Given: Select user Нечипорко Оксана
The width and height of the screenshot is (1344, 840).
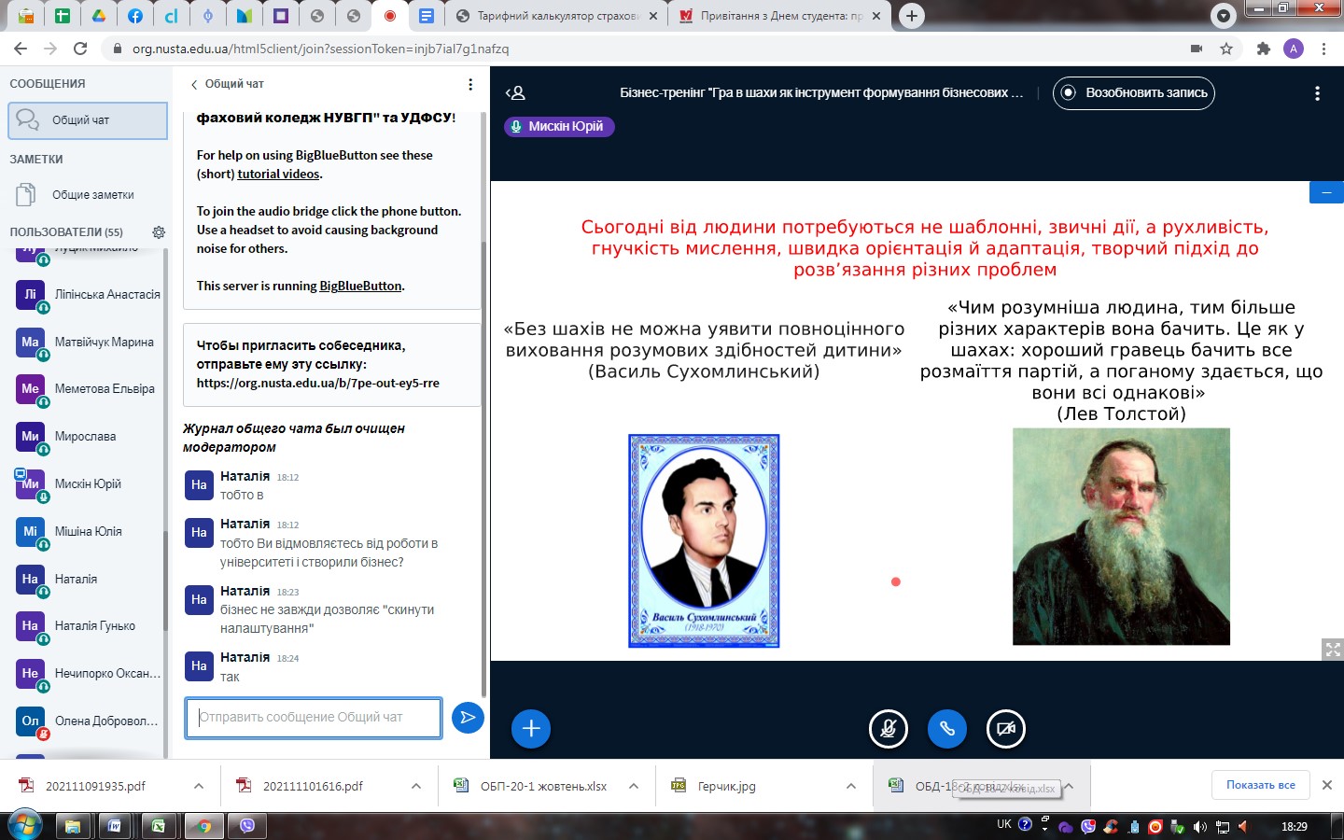Looking at the screenshot, I should point(89,673).
